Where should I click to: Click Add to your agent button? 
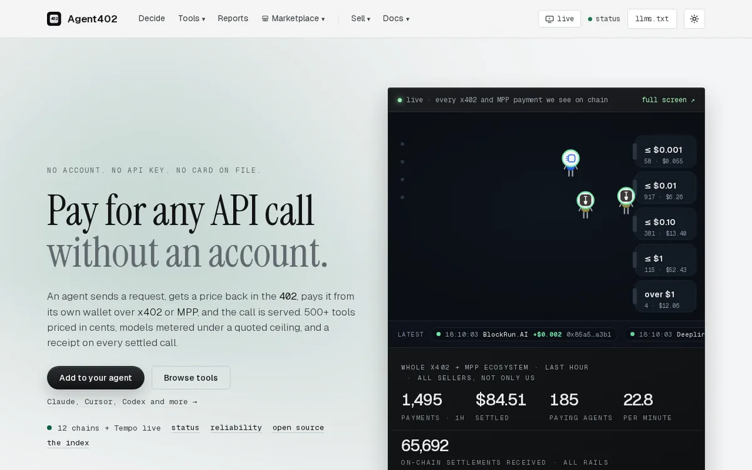(95, 378)
